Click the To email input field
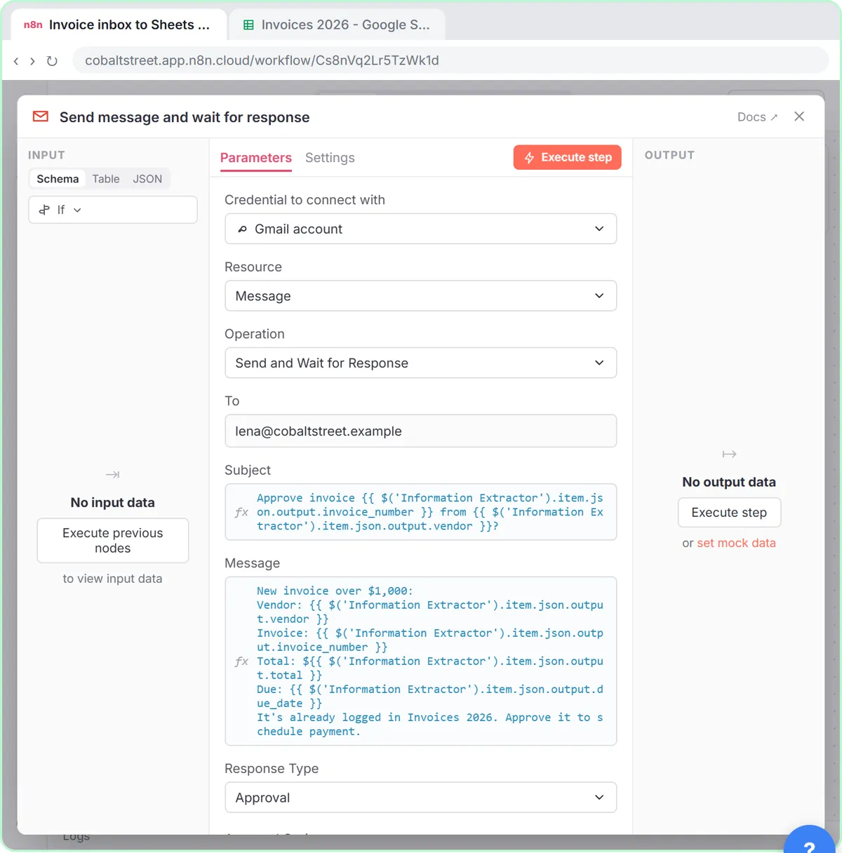Viewport: 842px width, 853px height. (421, 431)
